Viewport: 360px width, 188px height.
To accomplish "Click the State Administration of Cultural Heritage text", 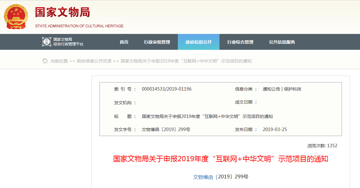I will (x=79, y=26).
